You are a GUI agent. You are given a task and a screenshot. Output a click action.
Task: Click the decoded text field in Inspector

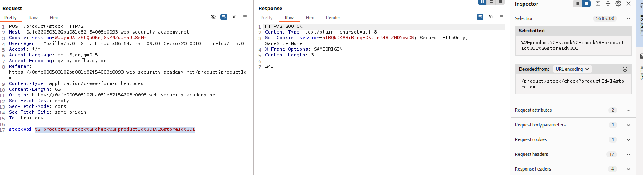pos(573,84)
